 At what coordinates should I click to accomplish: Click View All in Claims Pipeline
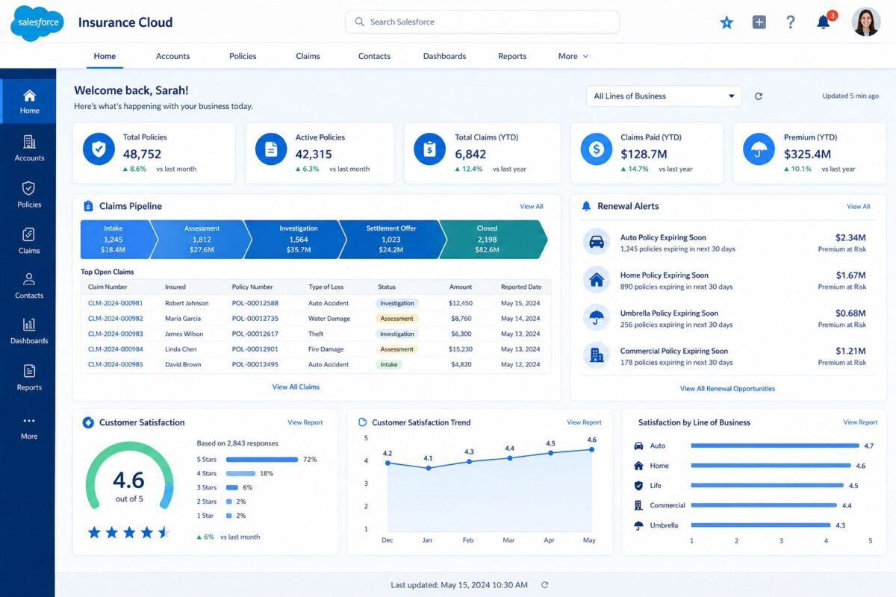tap(532, 207)
